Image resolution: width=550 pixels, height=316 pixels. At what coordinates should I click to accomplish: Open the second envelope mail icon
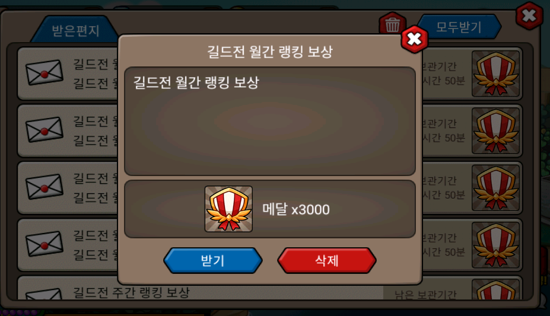pyautogui.click(x=44, y=129)
